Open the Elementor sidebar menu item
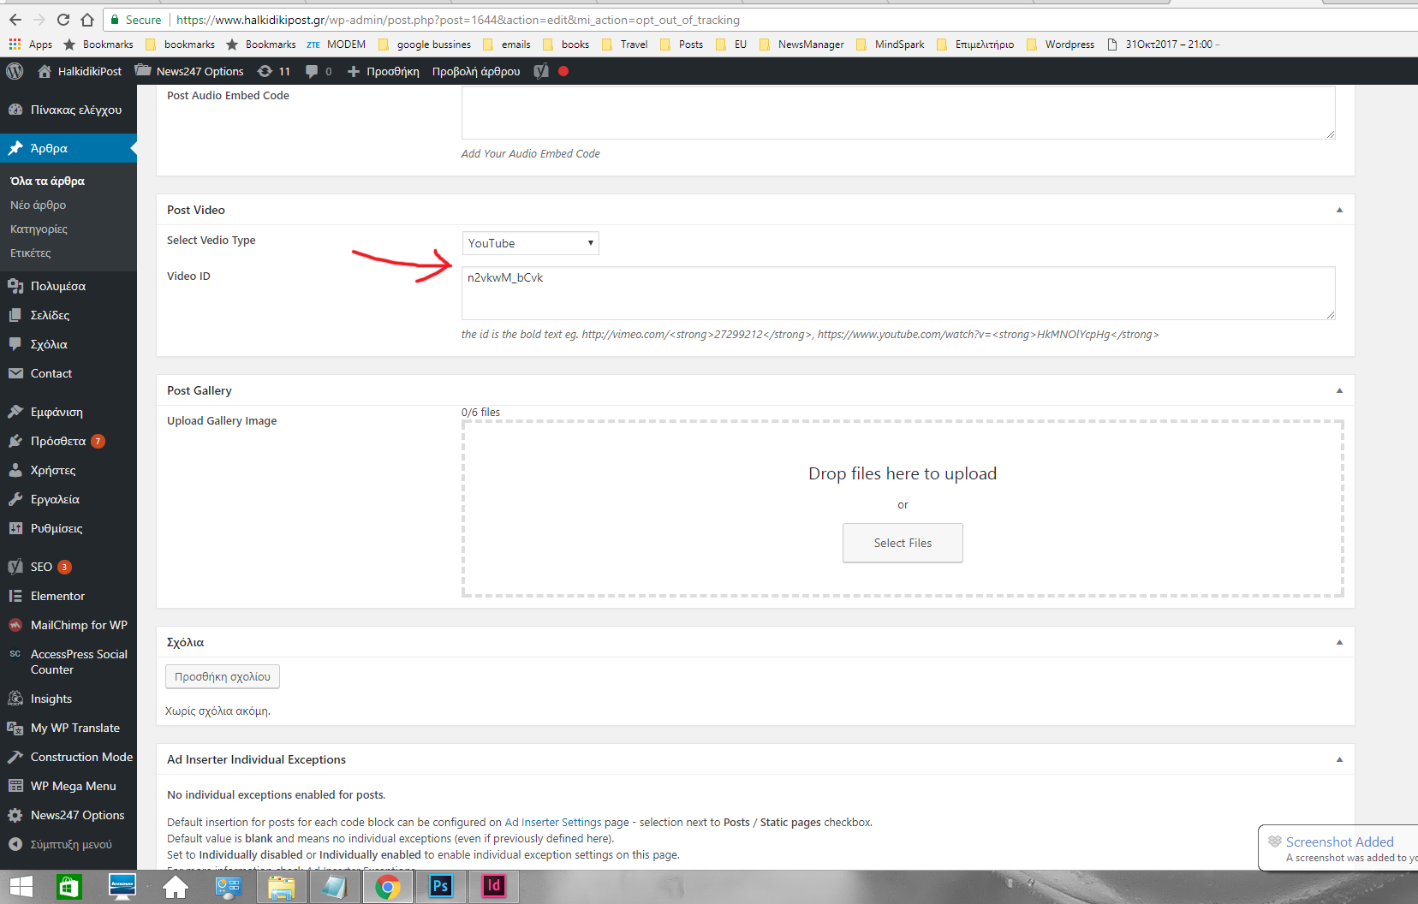Screen dimensions: 1418x904 (57, 596)
